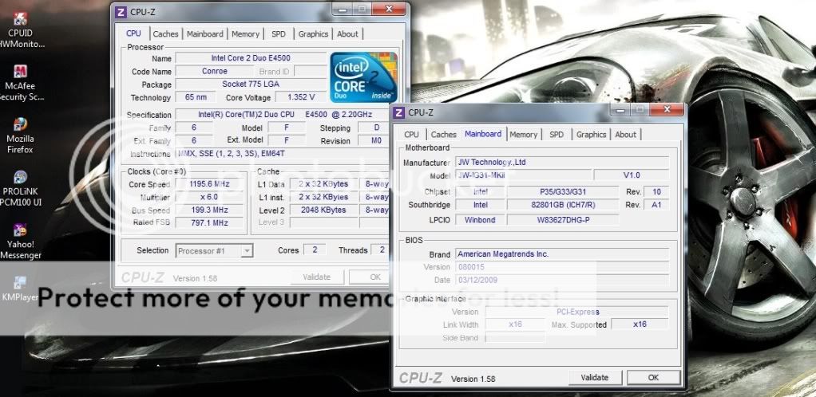The width and height of the screenshot is (816, 397).
Task: Click the Package value Socket 775 LGA
Action: [251, 85]
